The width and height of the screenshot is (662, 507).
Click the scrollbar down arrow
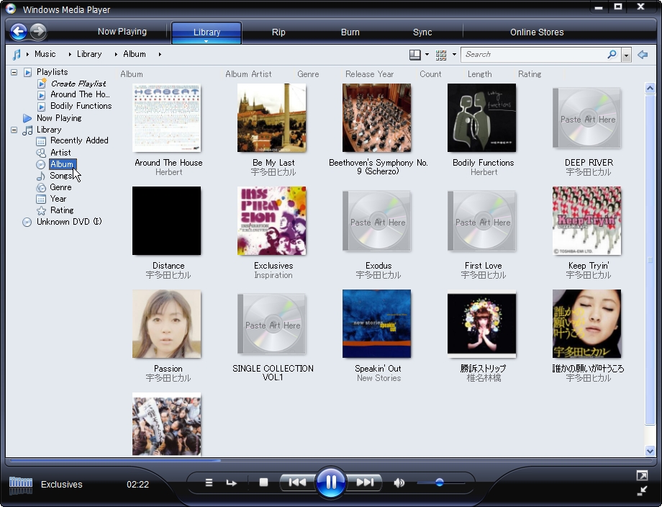tap(650, 451)
